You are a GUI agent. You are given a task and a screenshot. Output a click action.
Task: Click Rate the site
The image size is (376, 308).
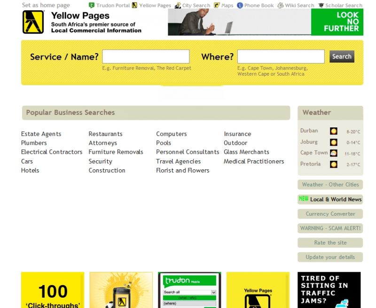[330, 243]
